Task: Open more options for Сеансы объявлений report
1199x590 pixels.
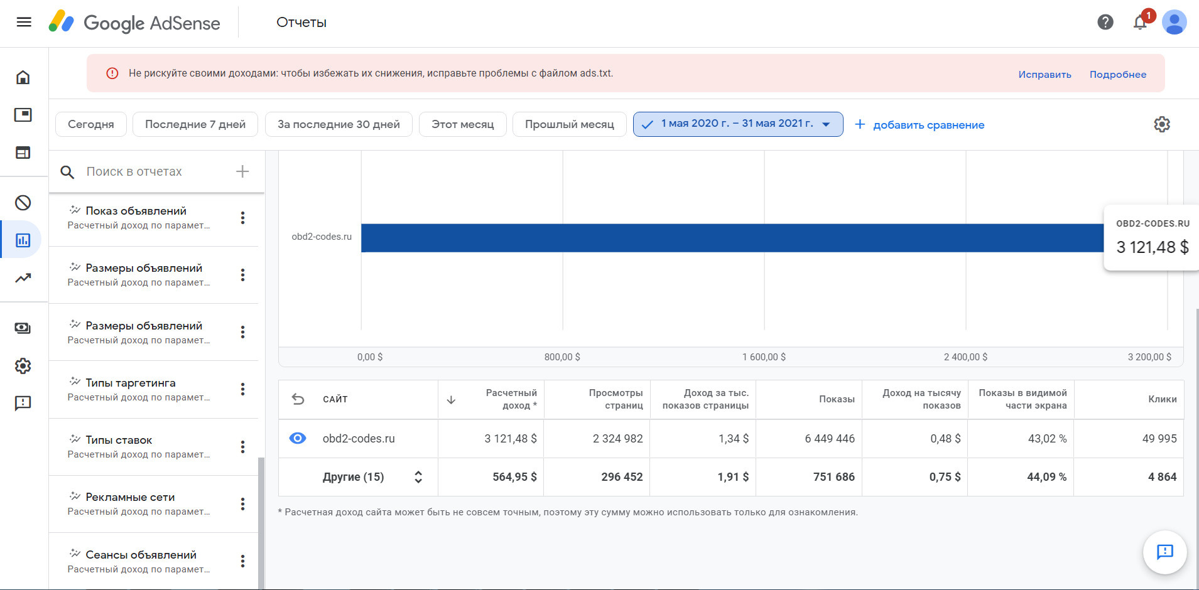Action: click(x=242, y=561)
